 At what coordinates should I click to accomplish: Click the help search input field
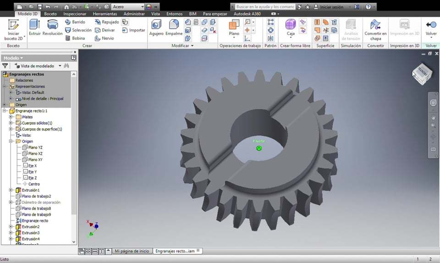pyautogui.click(x=265, y=7)
